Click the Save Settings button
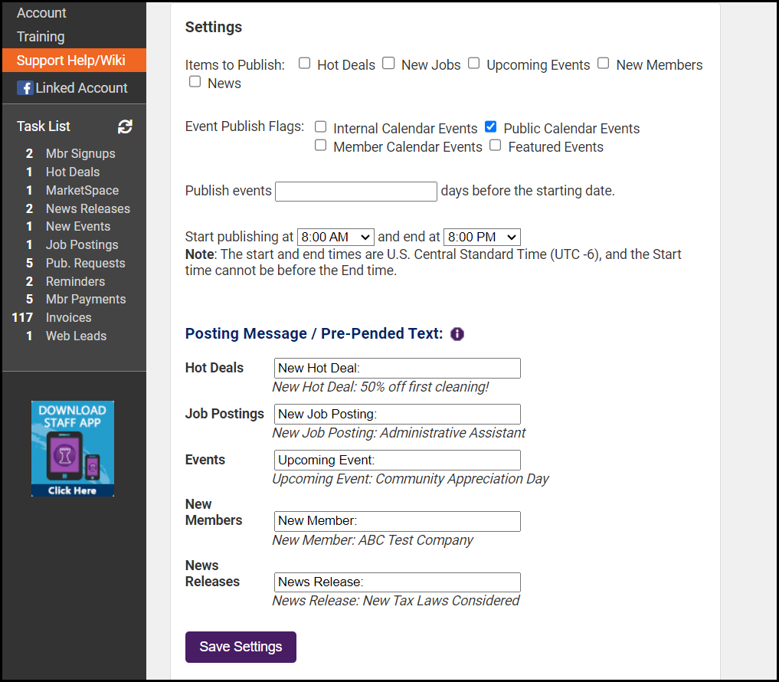 point(241,647)
